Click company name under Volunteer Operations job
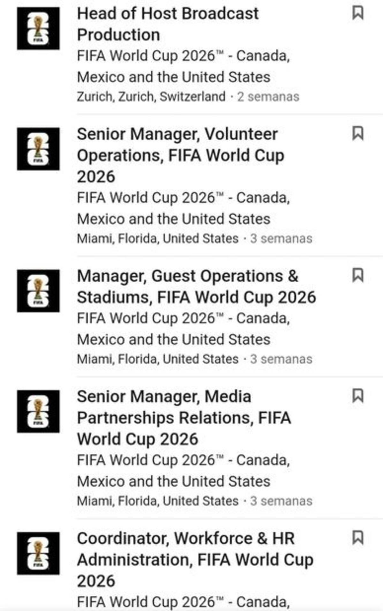This screenshot has width=383, height=611. [183, 208]
